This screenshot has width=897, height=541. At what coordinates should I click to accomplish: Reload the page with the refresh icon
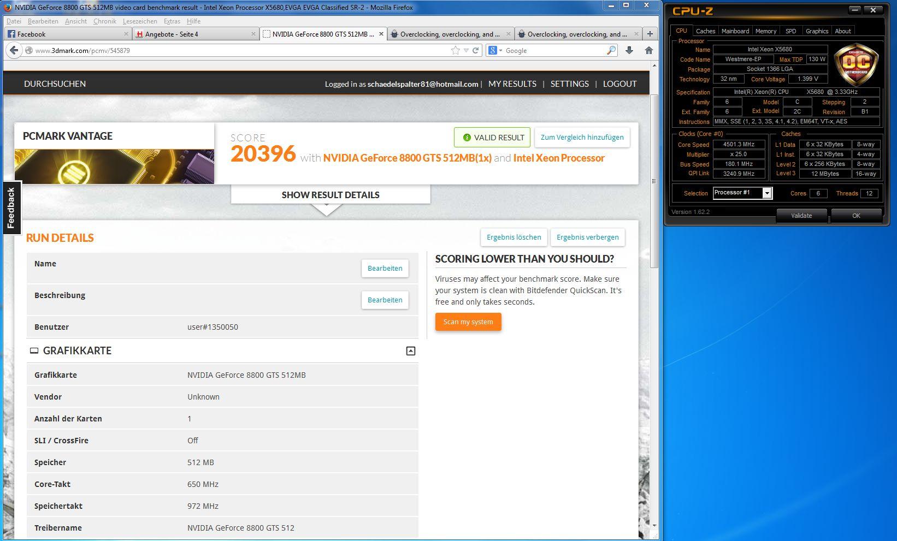coord(476,50)
